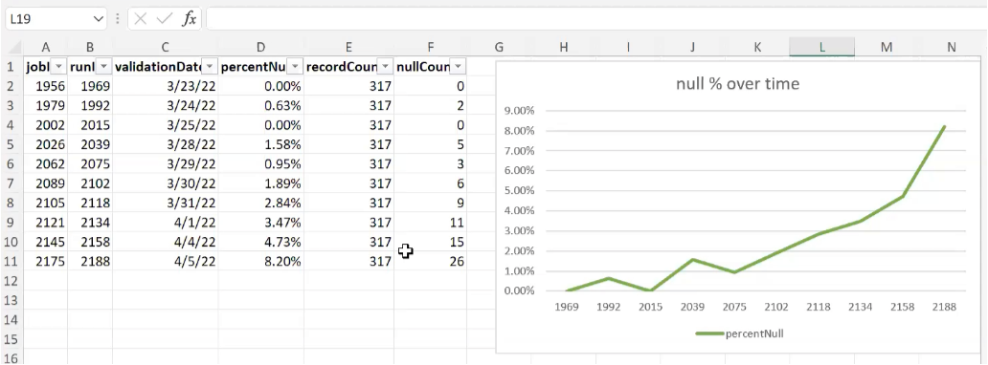Screen dimensions: 988x365
Task: Select cell with percentNull 0.63%
Action: (x=260, y=106)
